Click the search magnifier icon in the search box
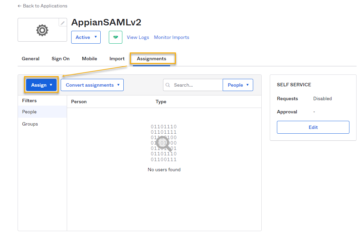The image size is (364, 245). click(168, 85)
